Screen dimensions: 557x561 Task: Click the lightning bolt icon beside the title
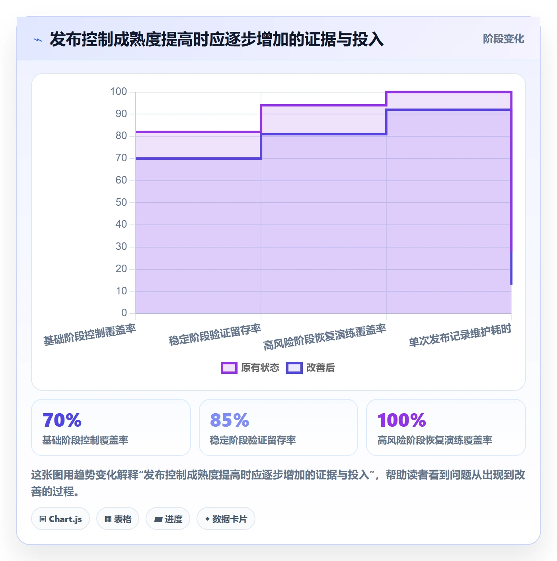(x=38, y=40)
